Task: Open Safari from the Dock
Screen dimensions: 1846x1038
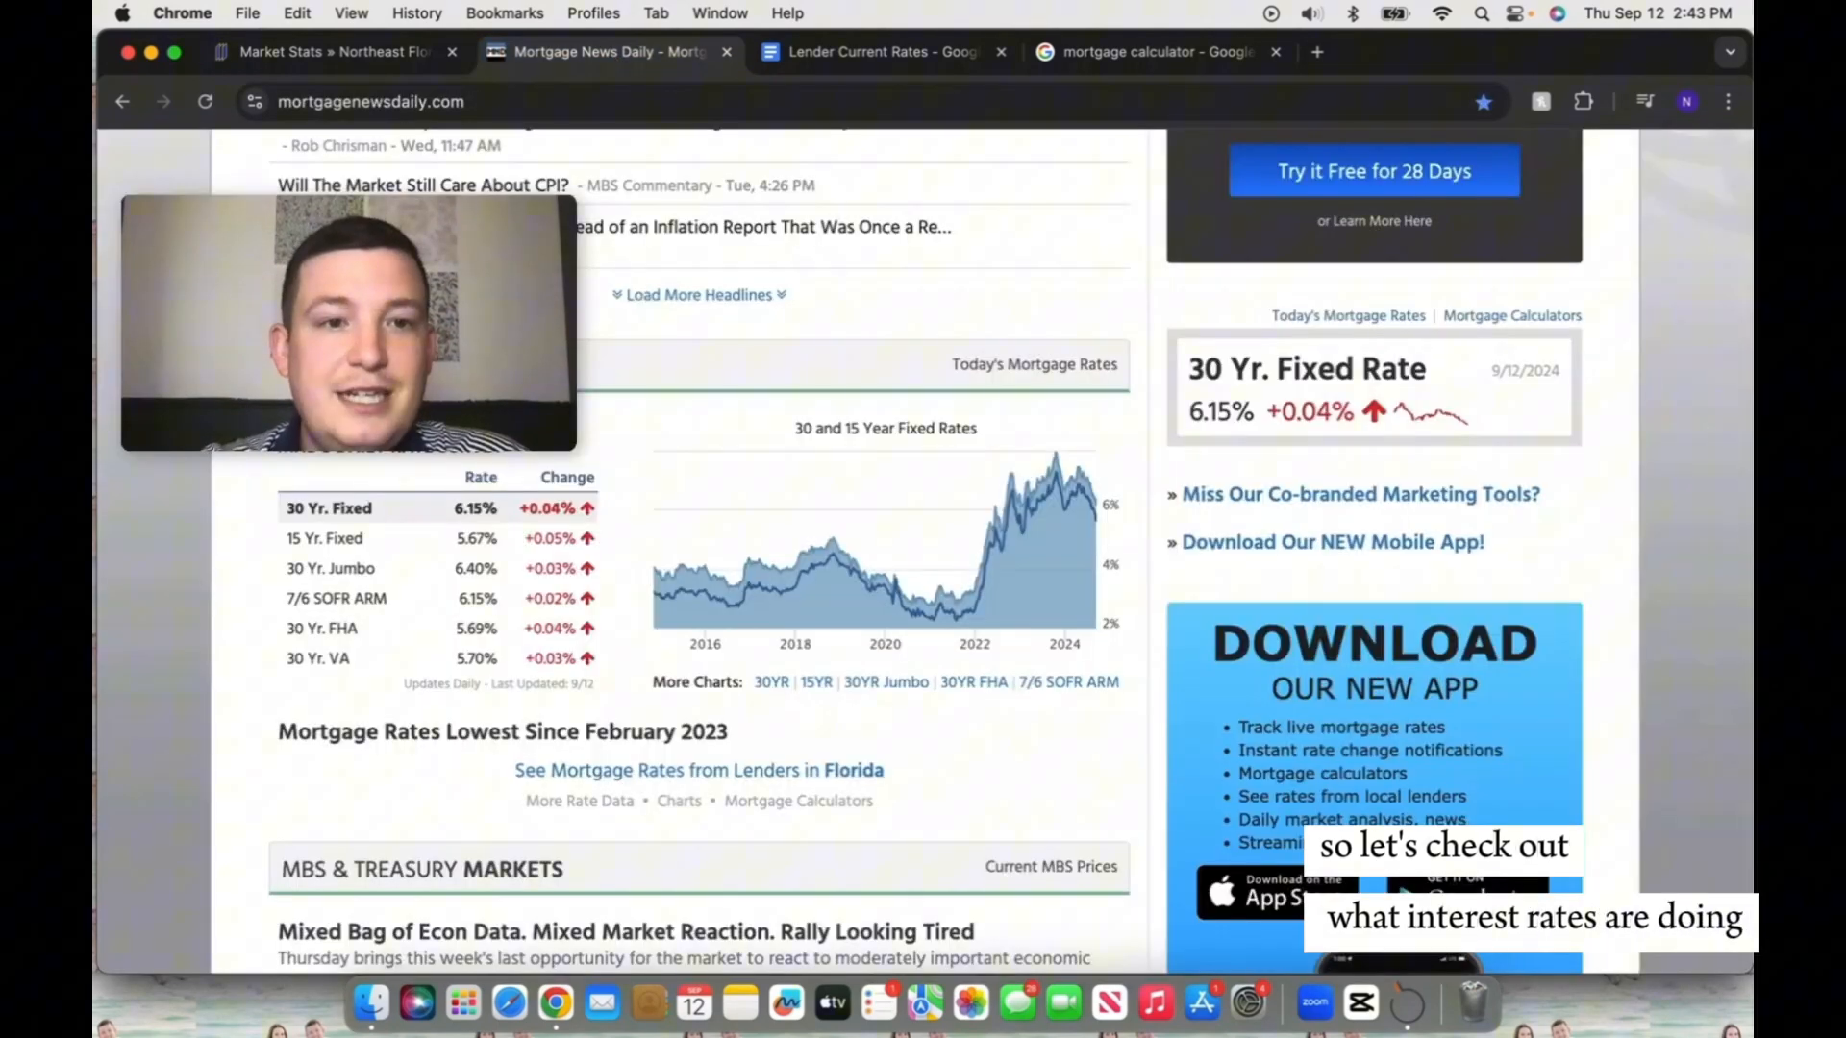Action: pos(510,1003)
